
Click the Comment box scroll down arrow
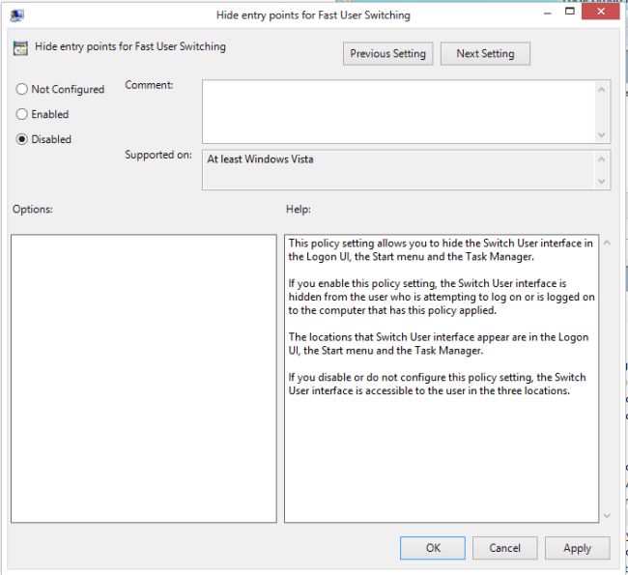coord(601,134)
